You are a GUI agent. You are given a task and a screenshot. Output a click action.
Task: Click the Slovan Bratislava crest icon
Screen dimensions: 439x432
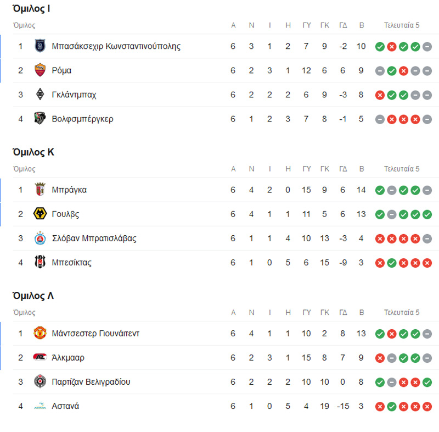[40, 238]
